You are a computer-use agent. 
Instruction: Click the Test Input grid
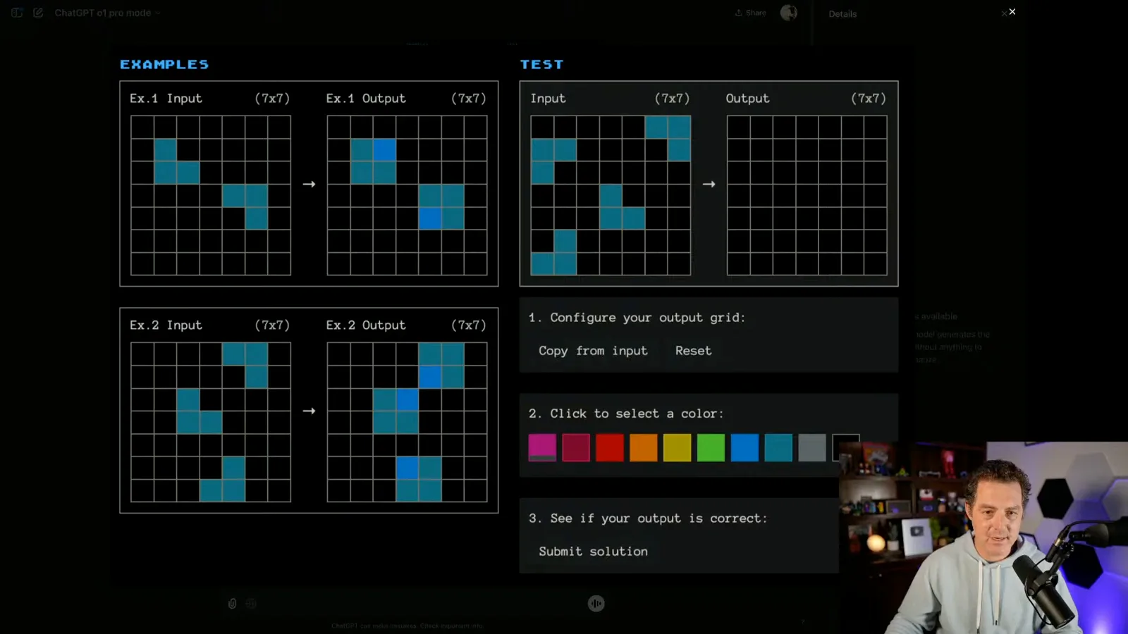tap(611, 195)
